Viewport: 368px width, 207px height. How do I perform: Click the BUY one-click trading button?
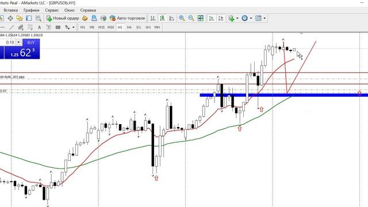(x=31, y=43)
